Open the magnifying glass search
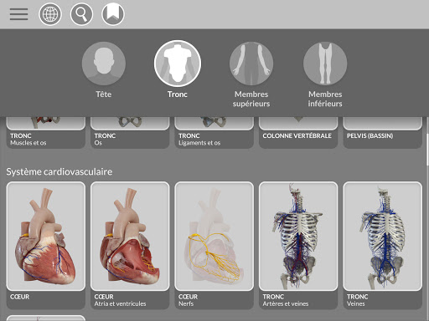The width and height of the screenshot is (429, 321). [81, 14]
